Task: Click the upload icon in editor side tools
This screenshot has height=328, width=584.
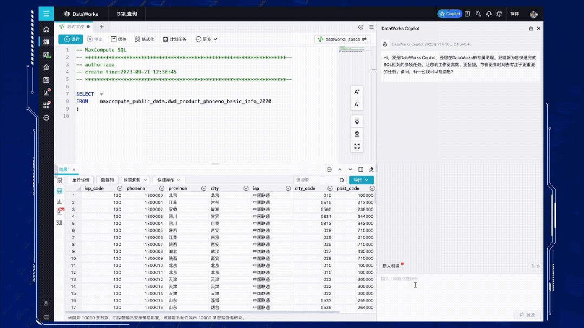Action: pyautogui.click(x=357, y=122)
